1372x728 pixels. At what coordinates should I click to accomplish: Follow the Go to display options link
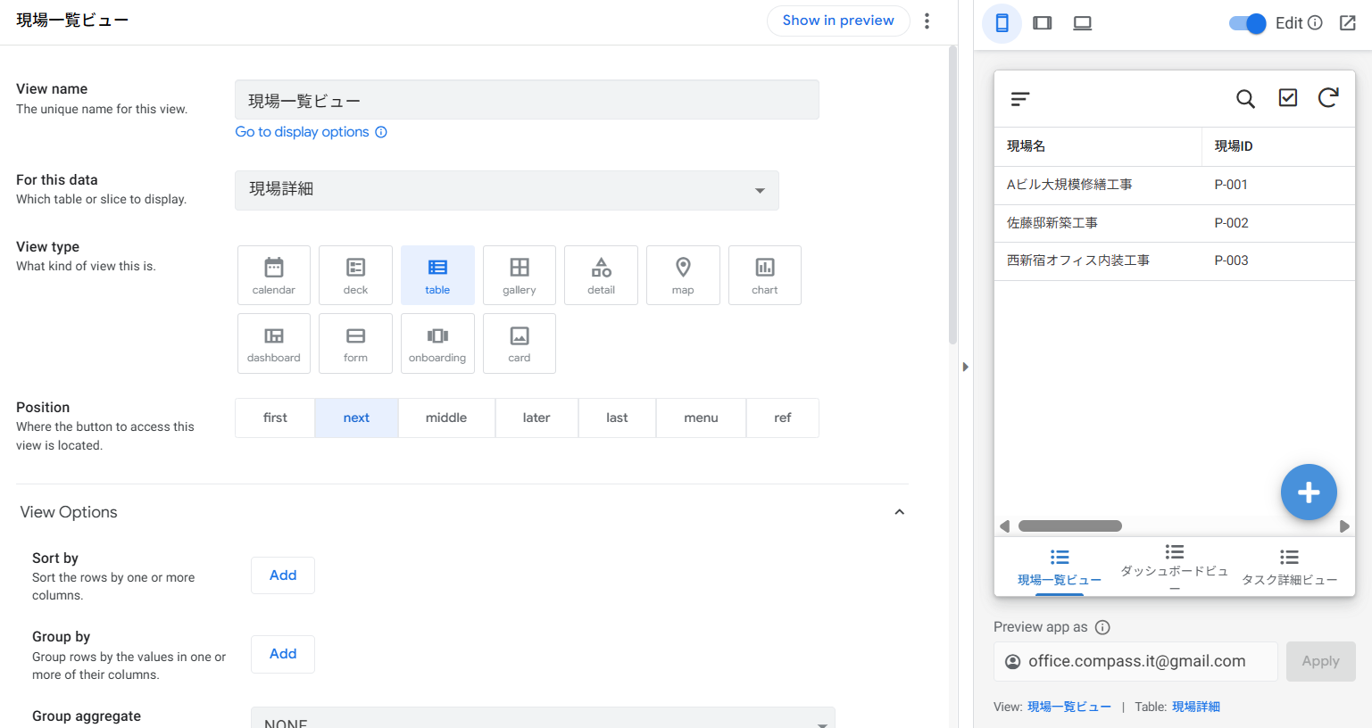pos(302,132)
